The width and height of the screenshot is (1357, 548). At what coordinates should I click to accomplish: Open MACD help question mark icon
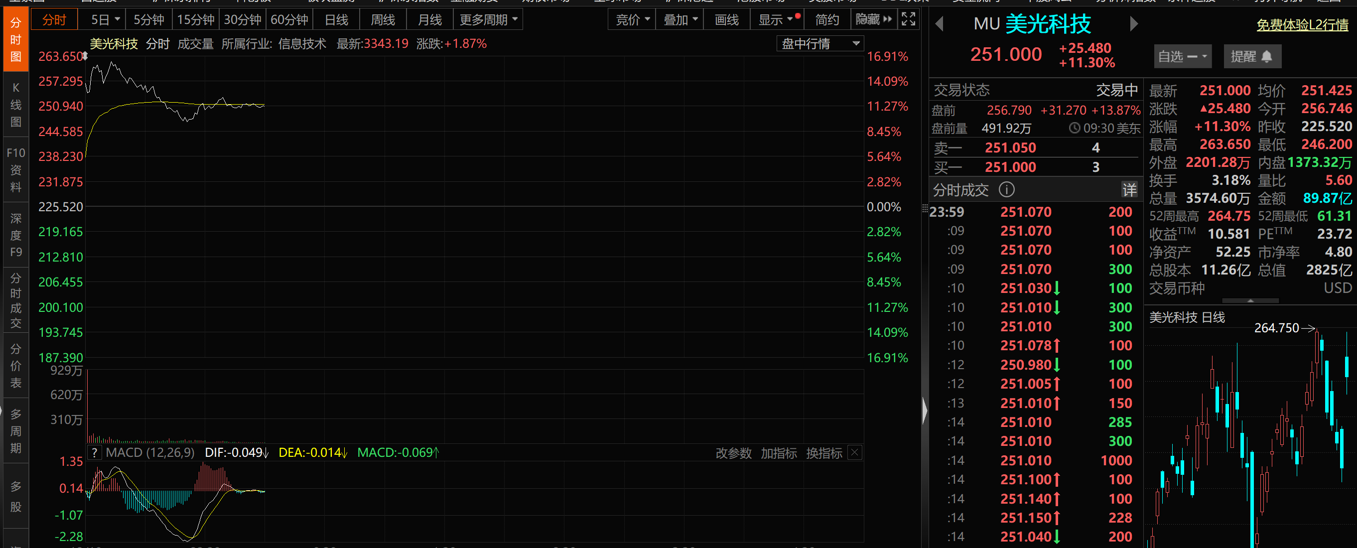point(94,452)
